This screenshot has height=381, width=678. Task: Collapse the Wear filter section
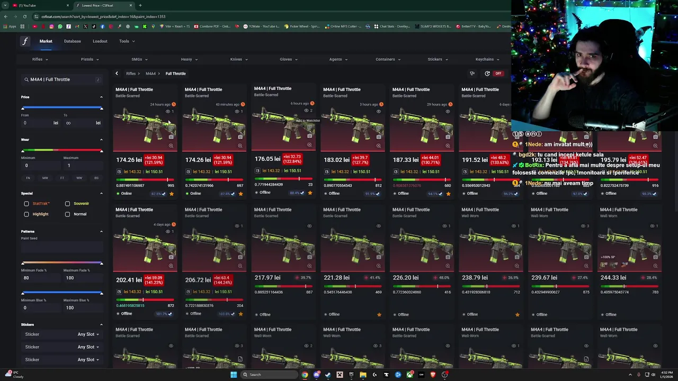click(x=101, y=140)
